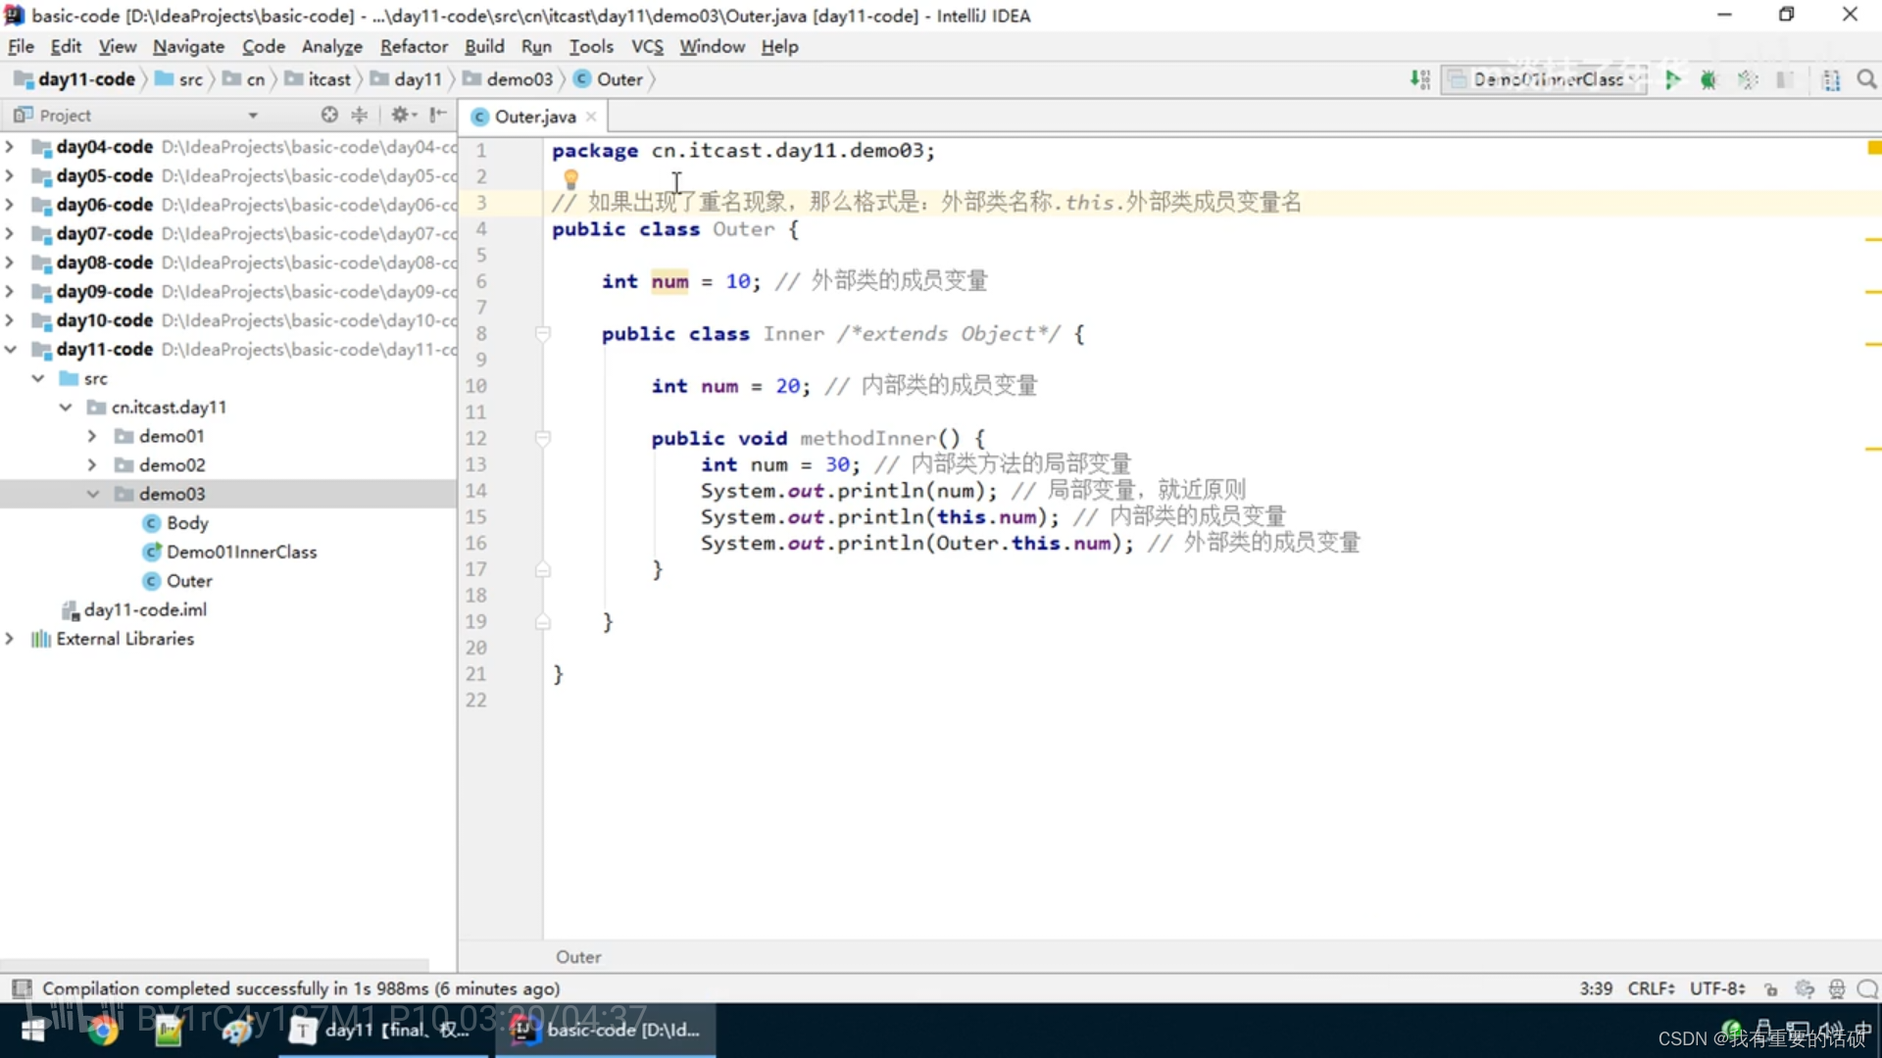
Task: Toggle the read-only lock icon in the status bar
Action: (x=1771, y=989)
